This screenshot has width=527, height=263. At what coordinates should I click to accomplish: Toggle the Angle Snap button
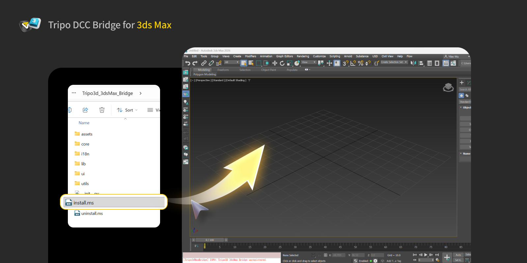pyautogui.click(x=353, y=63)
